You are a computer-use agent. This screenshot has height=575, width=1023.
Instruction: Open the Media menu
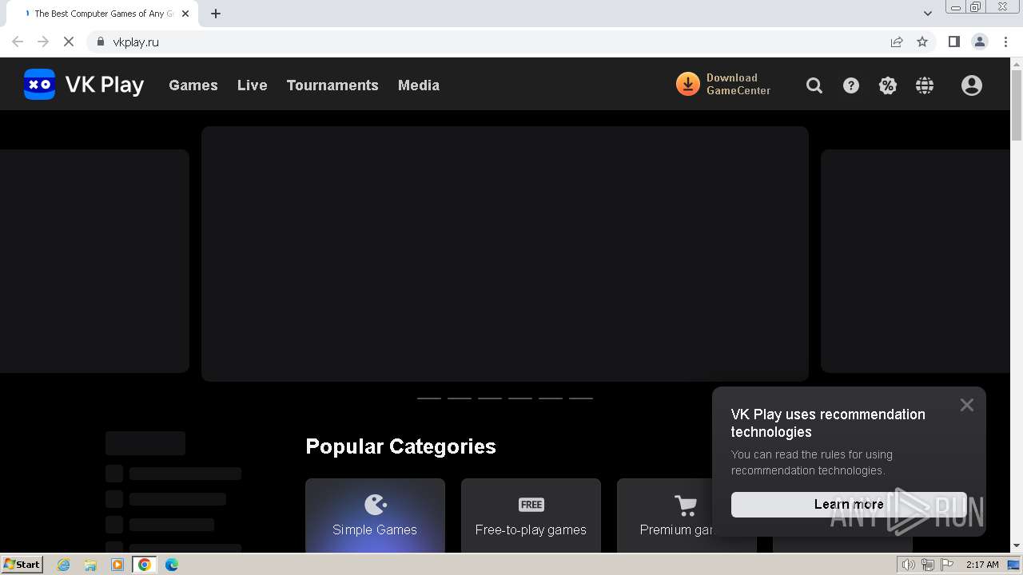pos(419,85)
